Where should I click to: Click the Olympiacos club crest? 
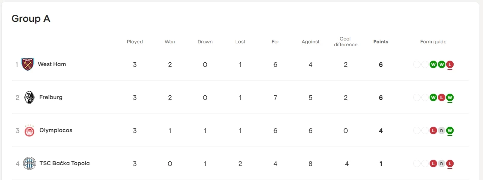pyautogui.click(x=29, y=130)
